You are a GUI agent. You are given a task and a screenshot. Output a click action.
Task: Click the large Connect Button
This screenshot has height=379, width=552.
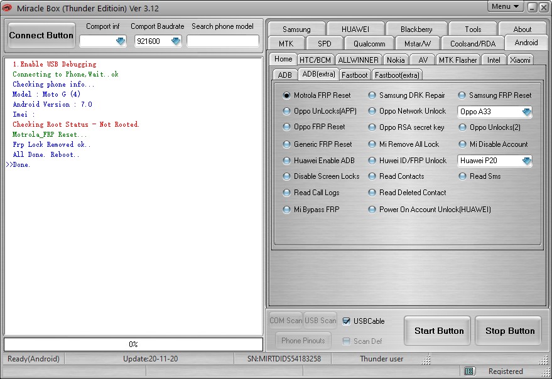(x=41, y=36)
